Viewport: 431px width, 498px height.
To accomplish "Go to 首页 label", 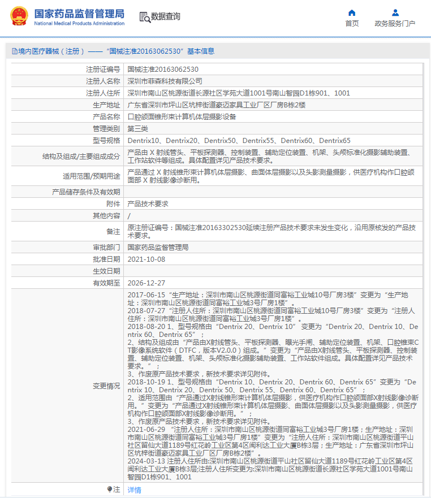I will pyautogui.click(x=352, y=24).
